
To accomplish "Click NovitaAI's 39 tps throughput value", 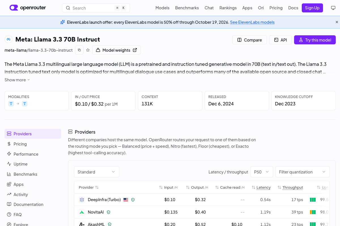I will (x=297, y=212).
